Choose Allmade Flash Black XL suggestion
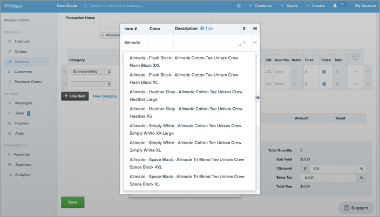Screen dimensions: 380x217 pyautogui.click(x=189, y=79)
